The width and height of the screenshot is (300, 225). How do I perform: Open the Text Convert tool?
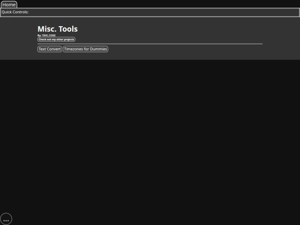pos(49,49)
